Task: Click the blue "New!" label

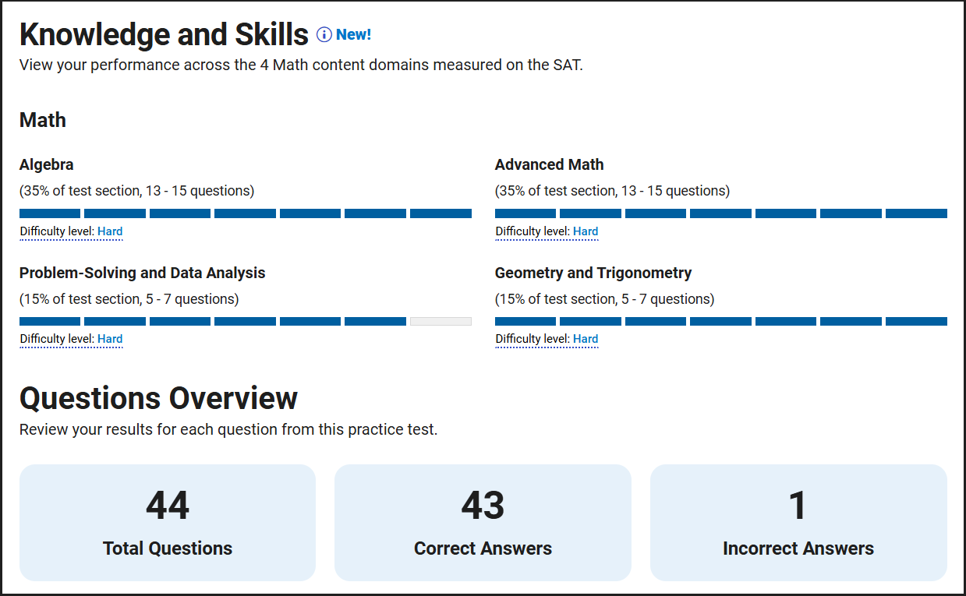Action: pyautogui.click(x=354, y=35)
